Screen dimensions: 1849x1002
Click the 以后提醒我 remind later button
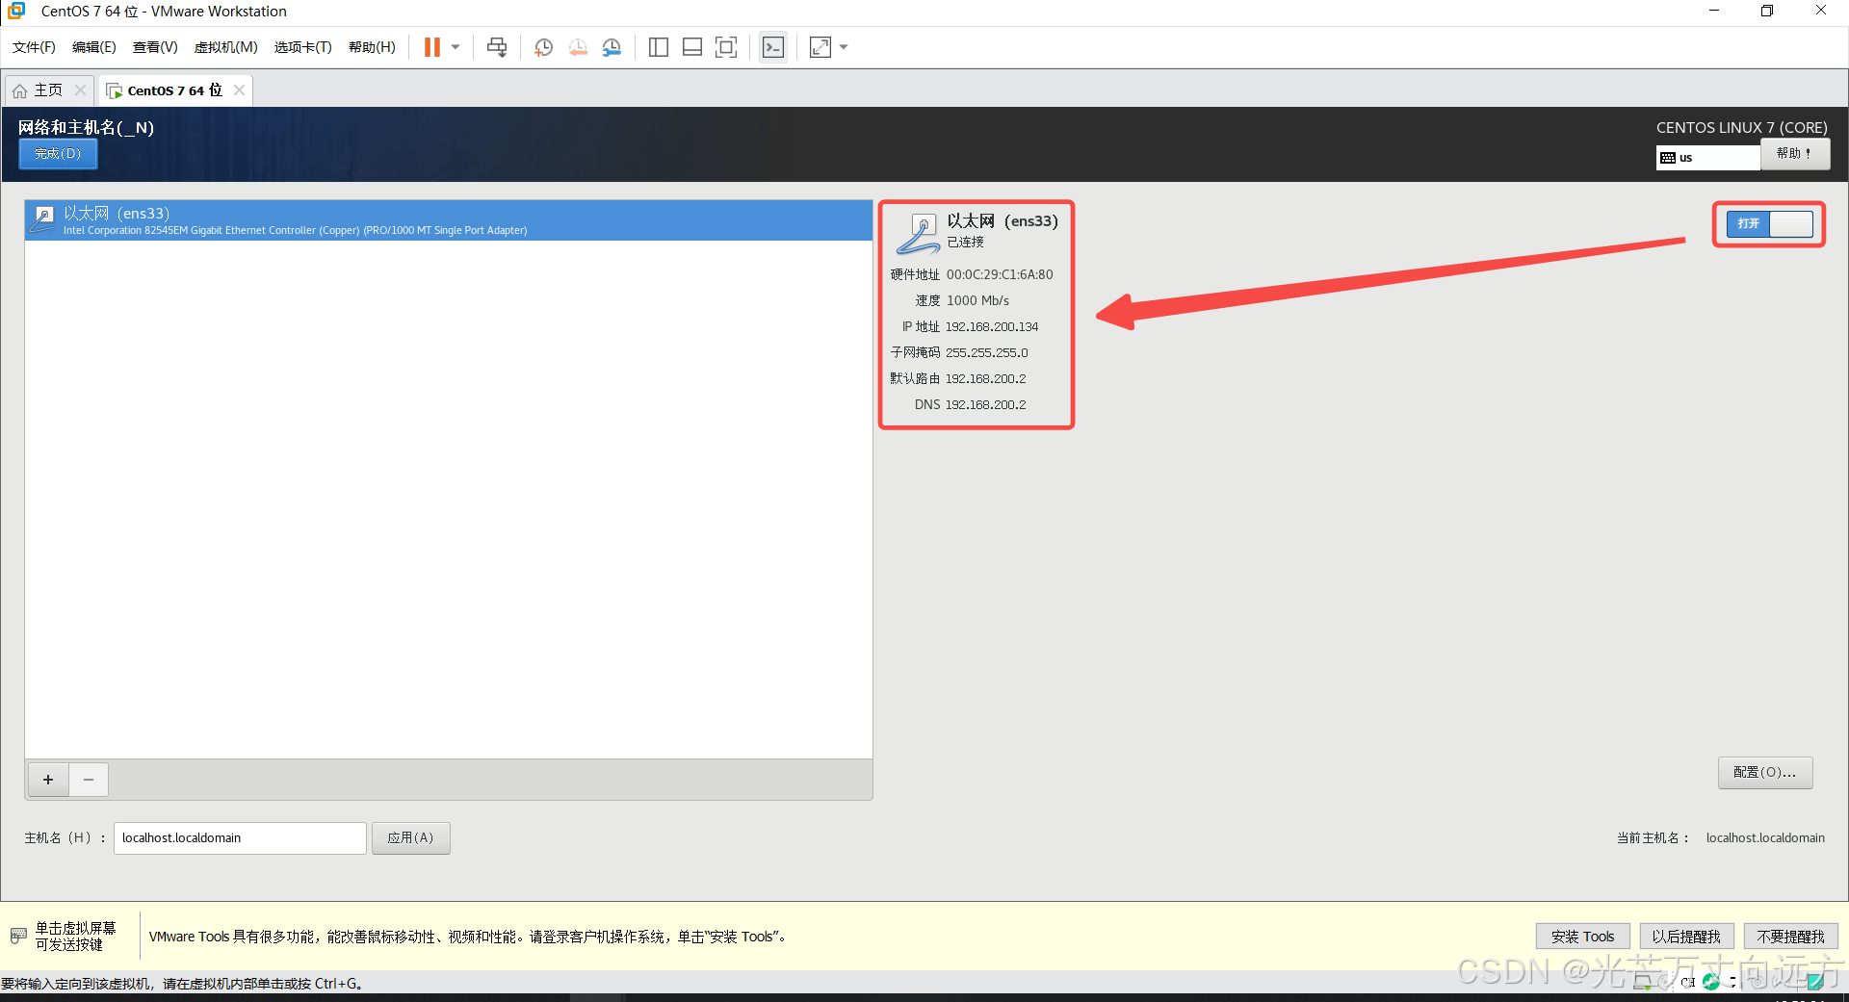(1686, 937)
